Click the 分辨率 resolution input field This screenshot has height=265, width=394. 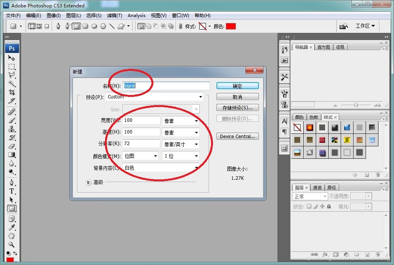coord(141,144)
